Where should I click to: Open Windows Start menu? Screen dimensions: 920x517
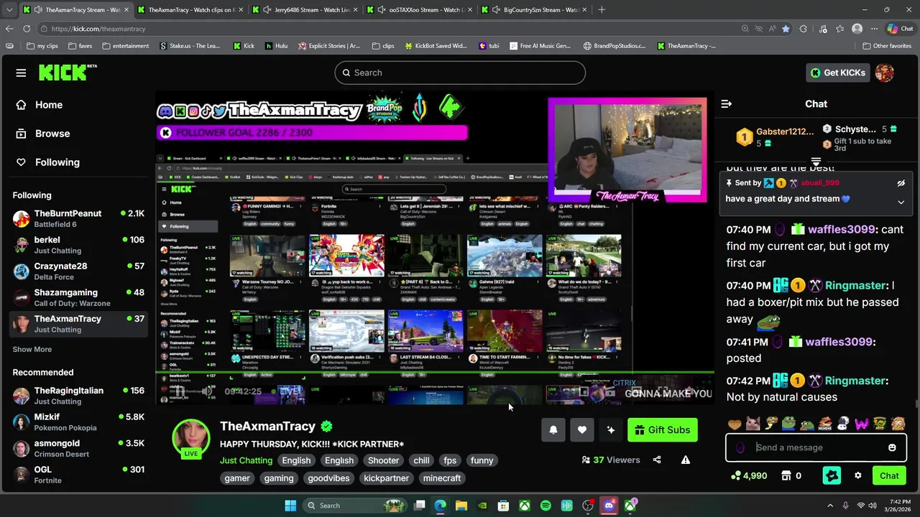pyautogui.click(x=290, y=506)
